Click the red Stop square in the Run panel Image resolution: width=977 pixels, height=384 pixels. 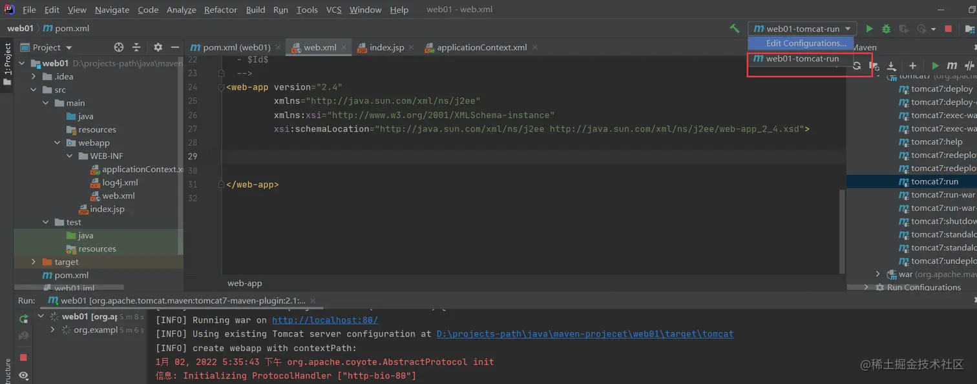pyautogui.click(x=23, y=357)
